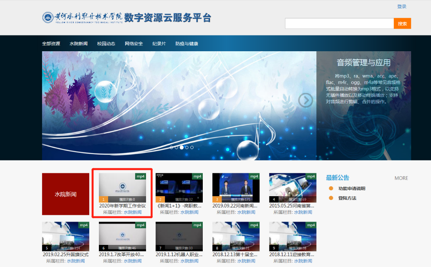The image size is (431, 267).
Task: Click the Yellow River institute logo
Action: (83, 18)
